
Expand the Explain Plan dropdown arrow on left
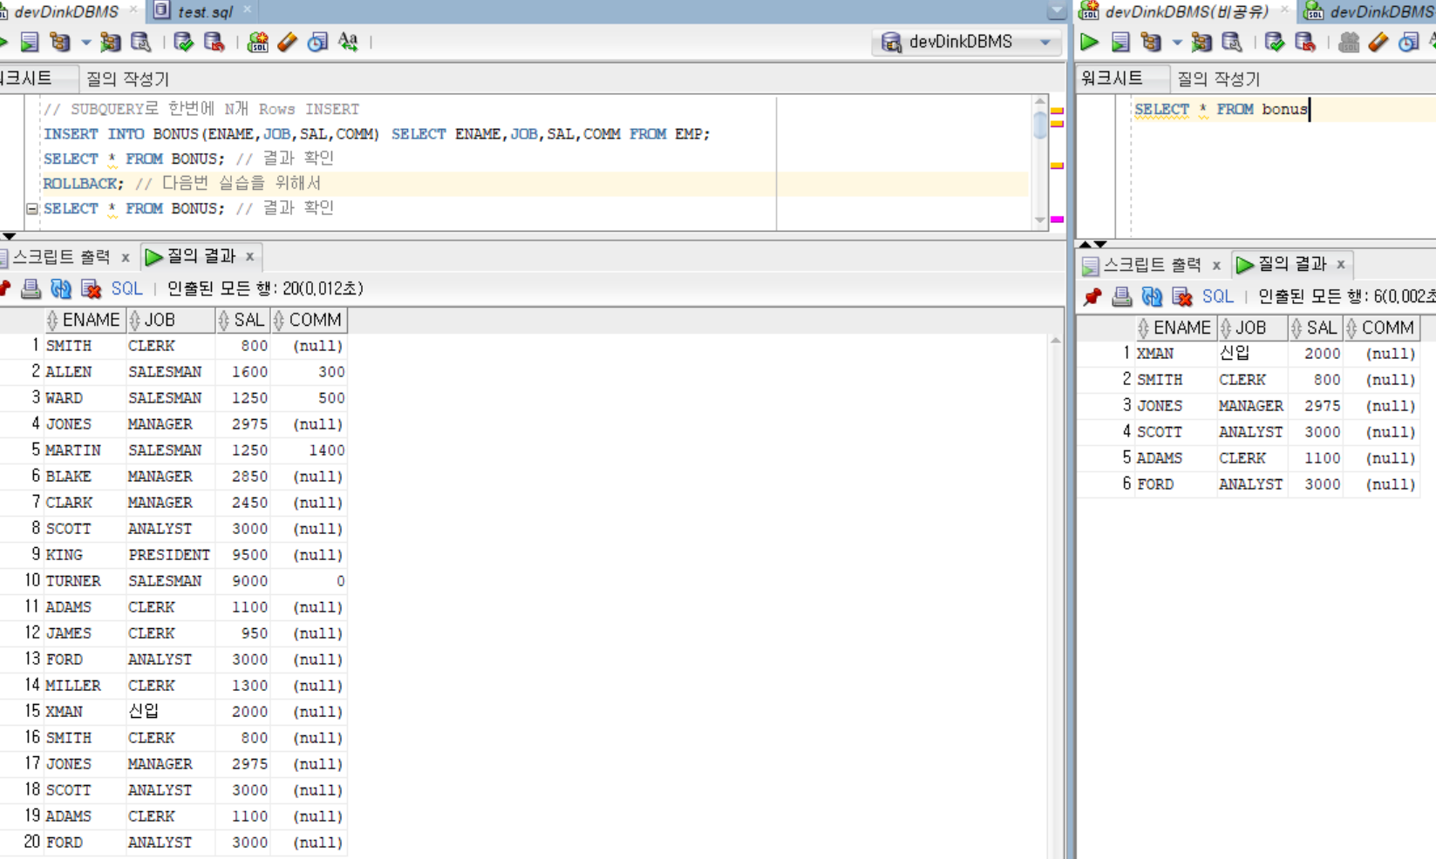[x=85, y=42]
